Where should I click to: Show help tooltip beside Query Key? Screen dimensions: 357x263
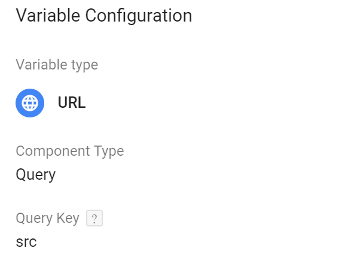94,218
